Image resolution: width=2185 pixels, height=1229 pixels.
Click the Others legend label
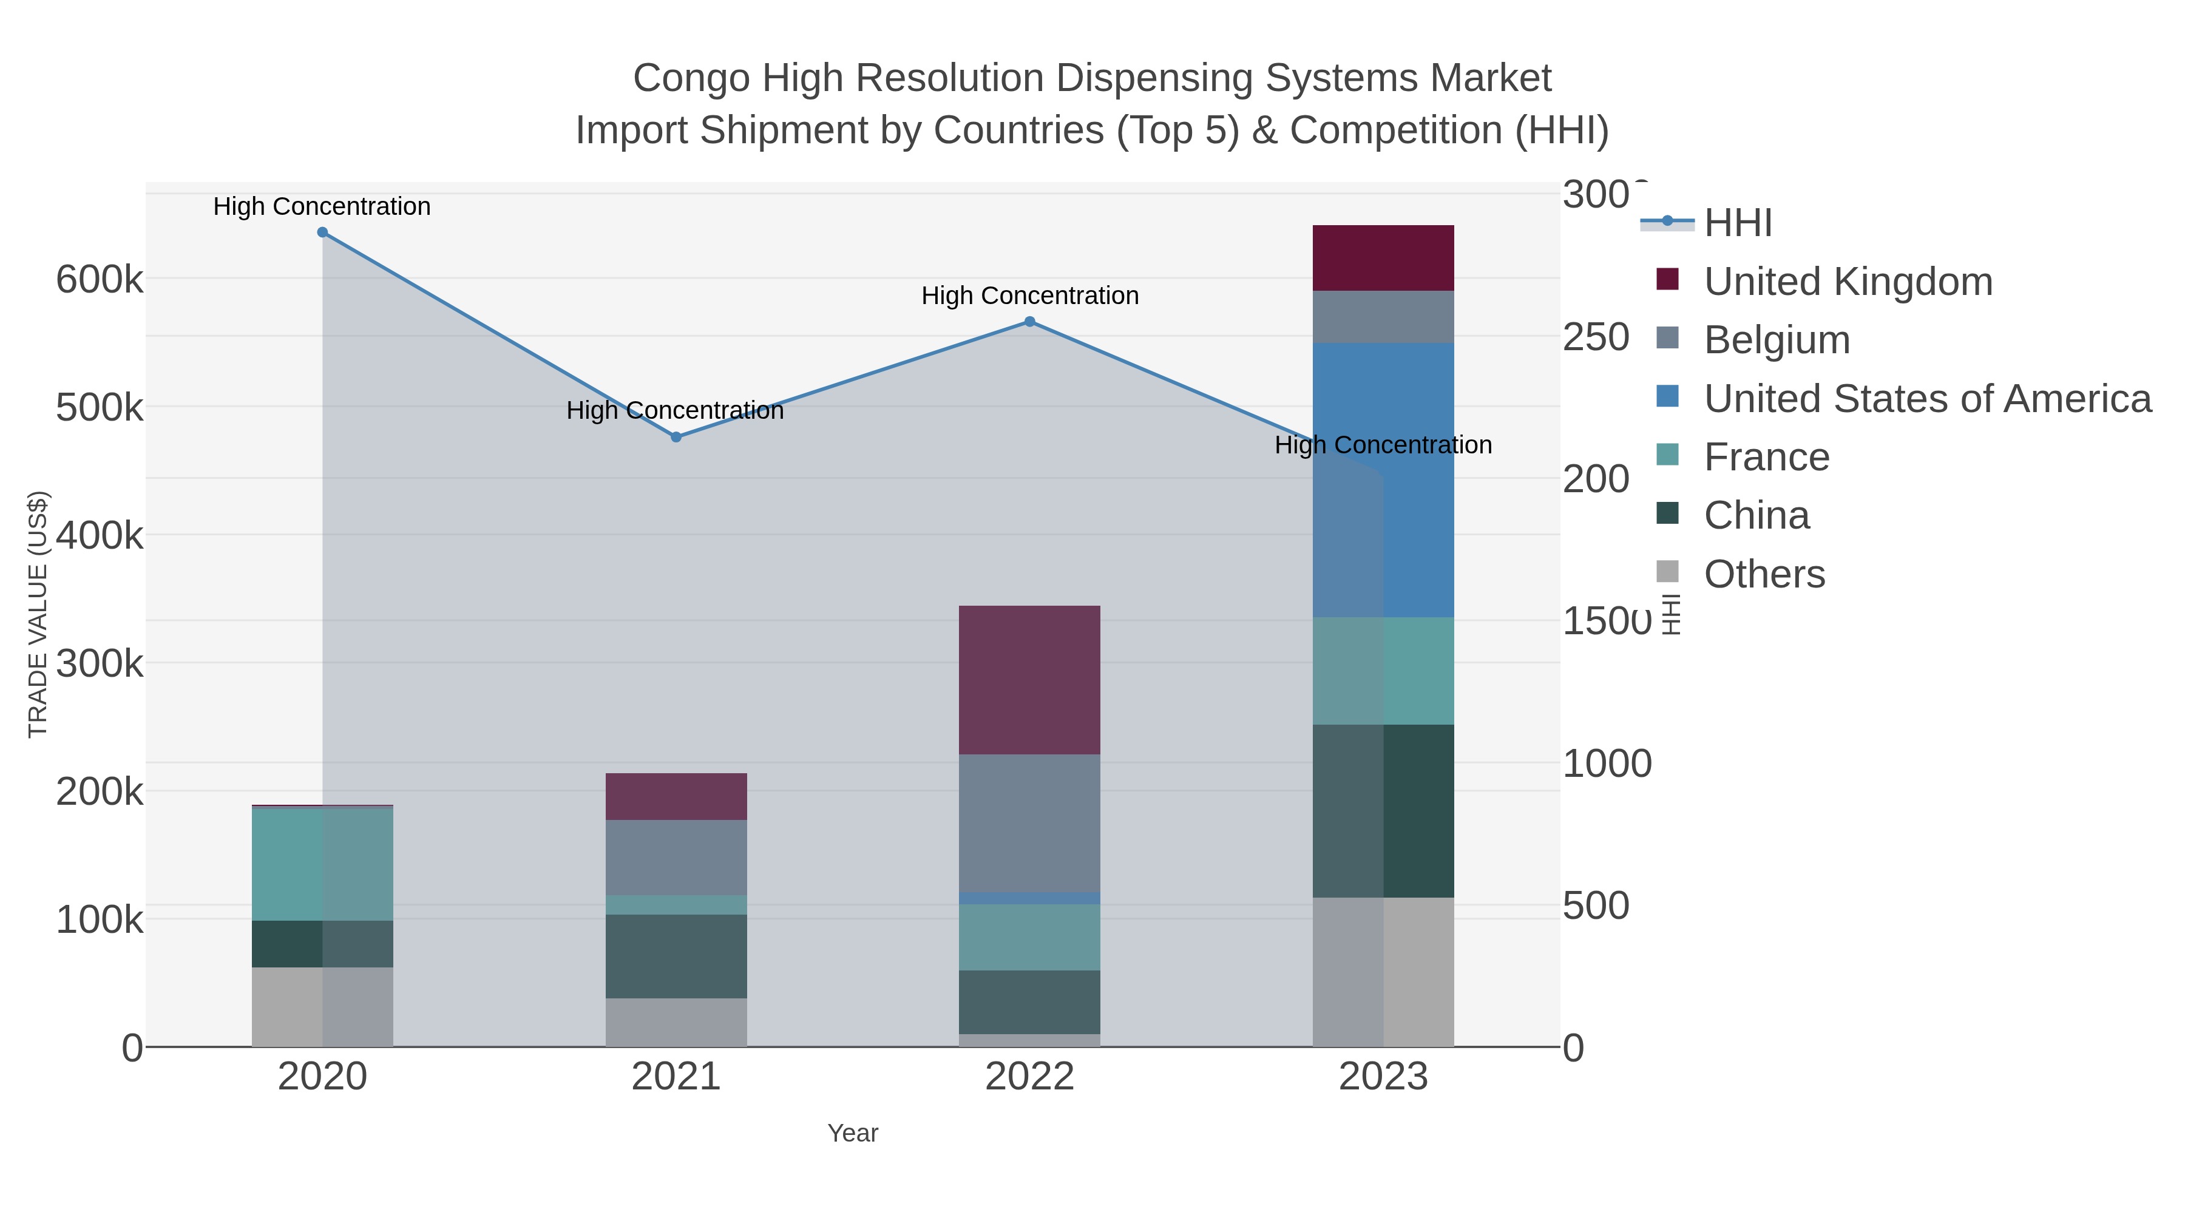[x=1764, y=574]
